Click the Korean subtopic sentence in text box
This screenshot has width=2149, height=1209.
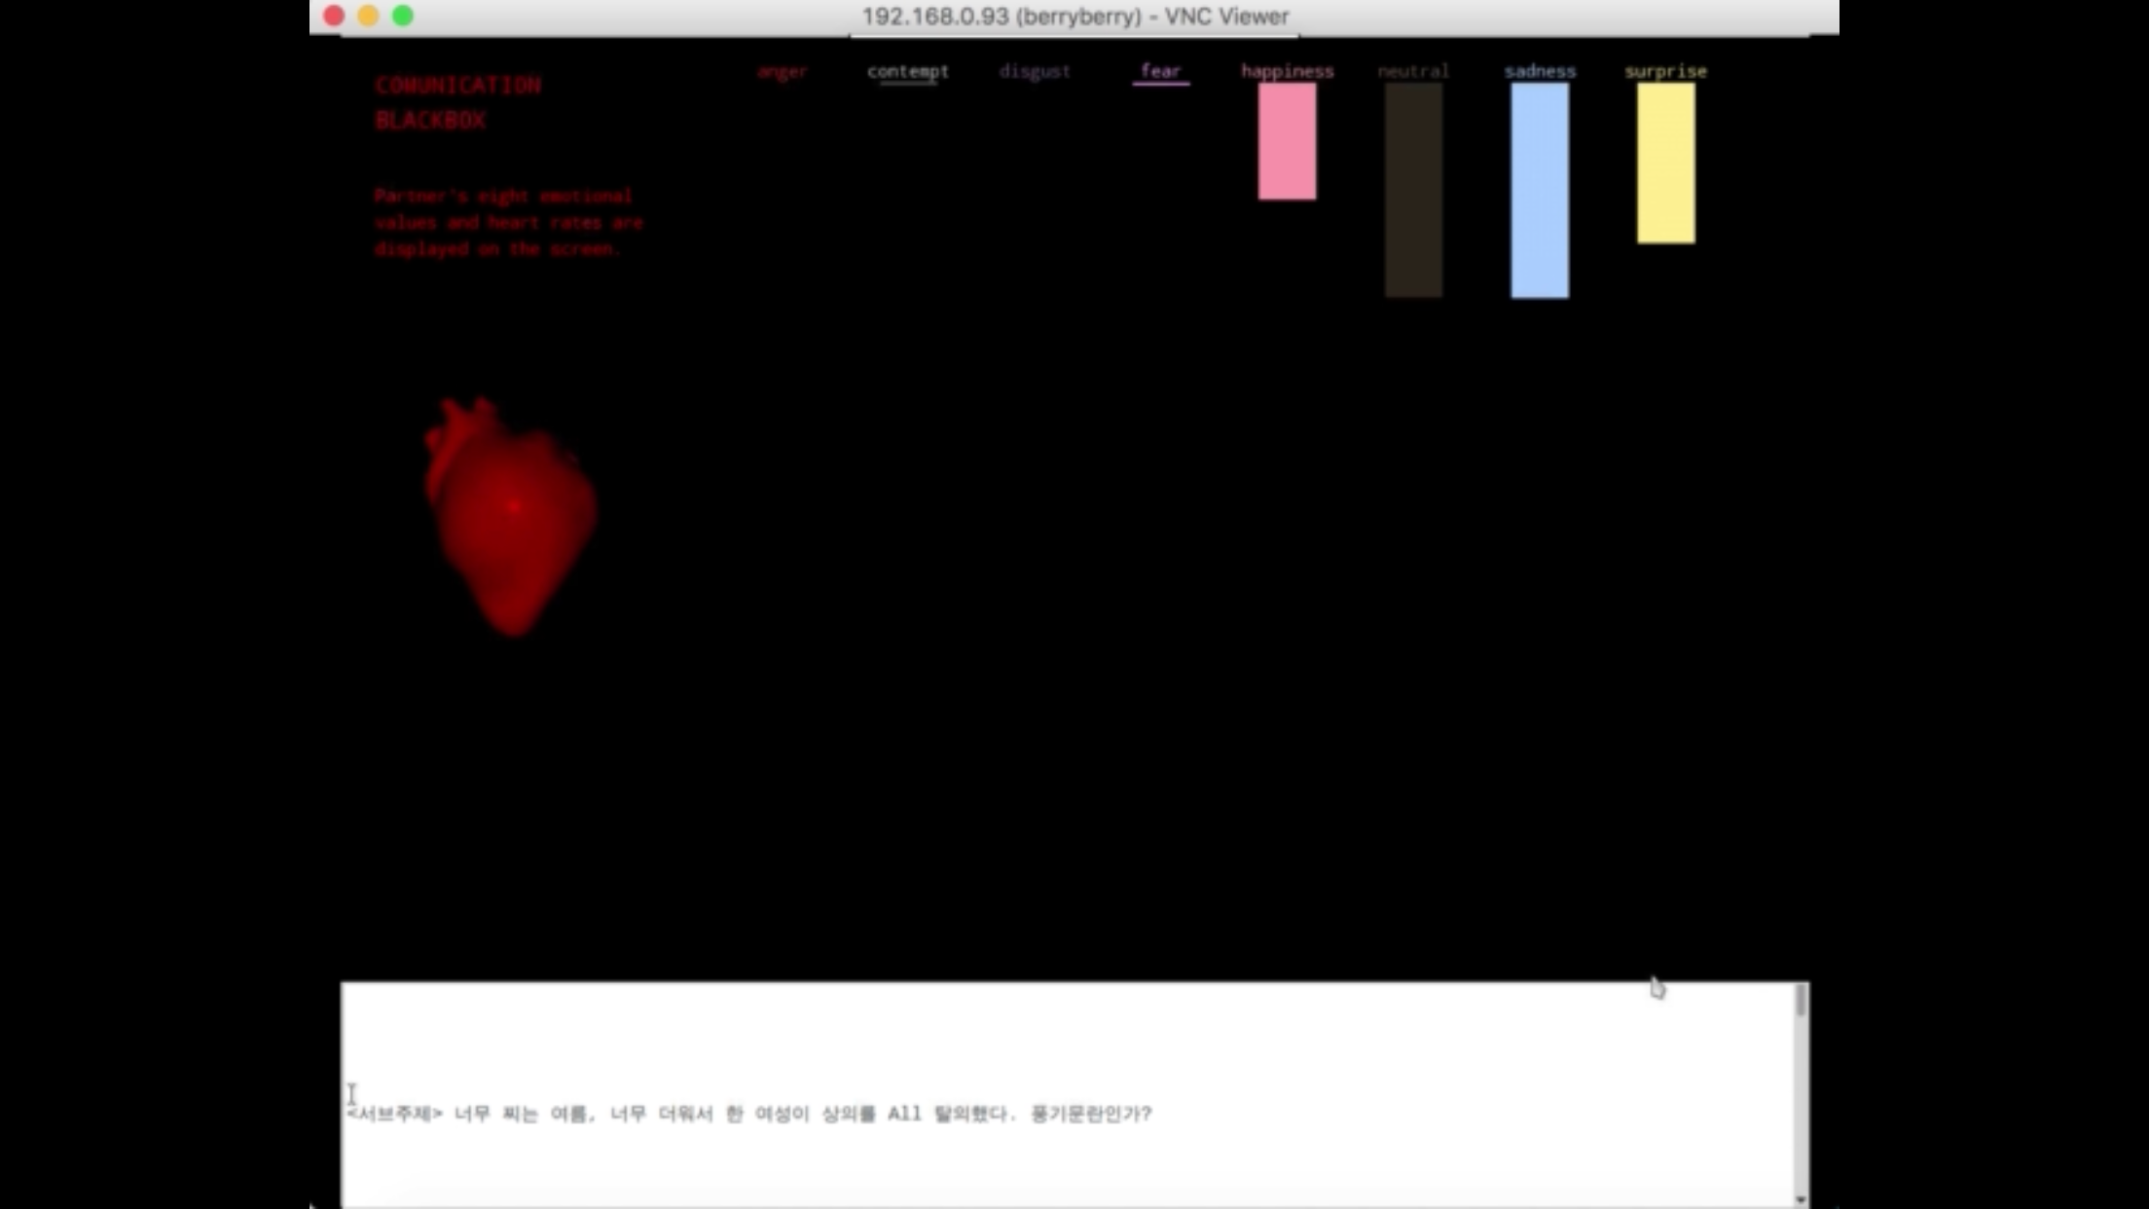pyautogui.click(x=749, y=1114)
